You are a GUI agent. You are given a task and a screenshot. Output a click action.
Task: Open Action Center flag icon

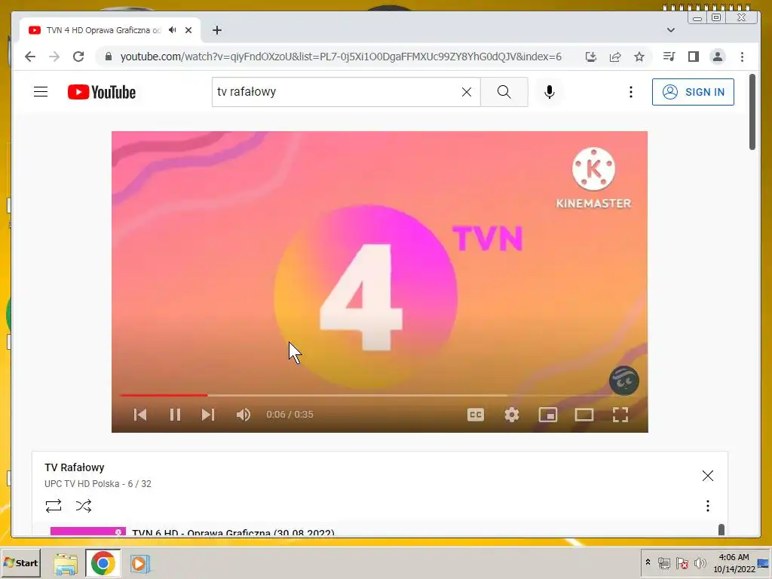[x=682, y=562]
